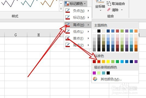Click the ungroup icon beside 取消组合
This screenshot has height=98, width=146.
tap(109, 4)
